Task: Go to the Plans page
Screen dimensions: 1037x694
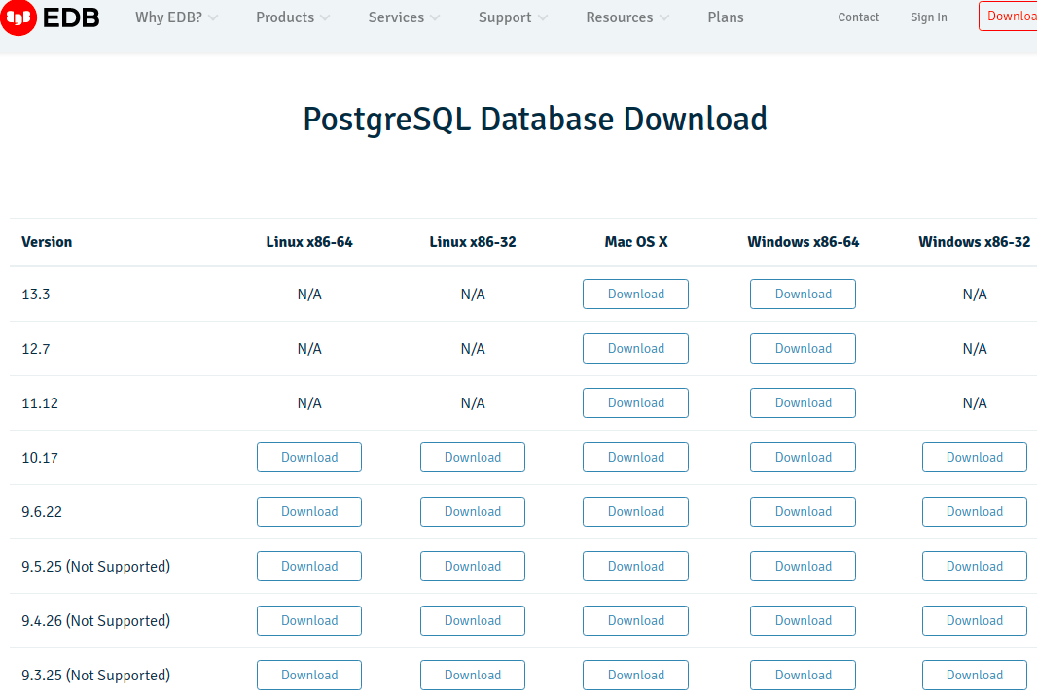Action: pos(726,17)
